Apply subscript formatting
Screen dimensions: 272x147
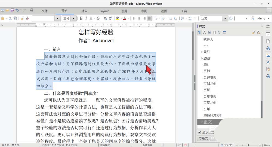tap(105, 18)
